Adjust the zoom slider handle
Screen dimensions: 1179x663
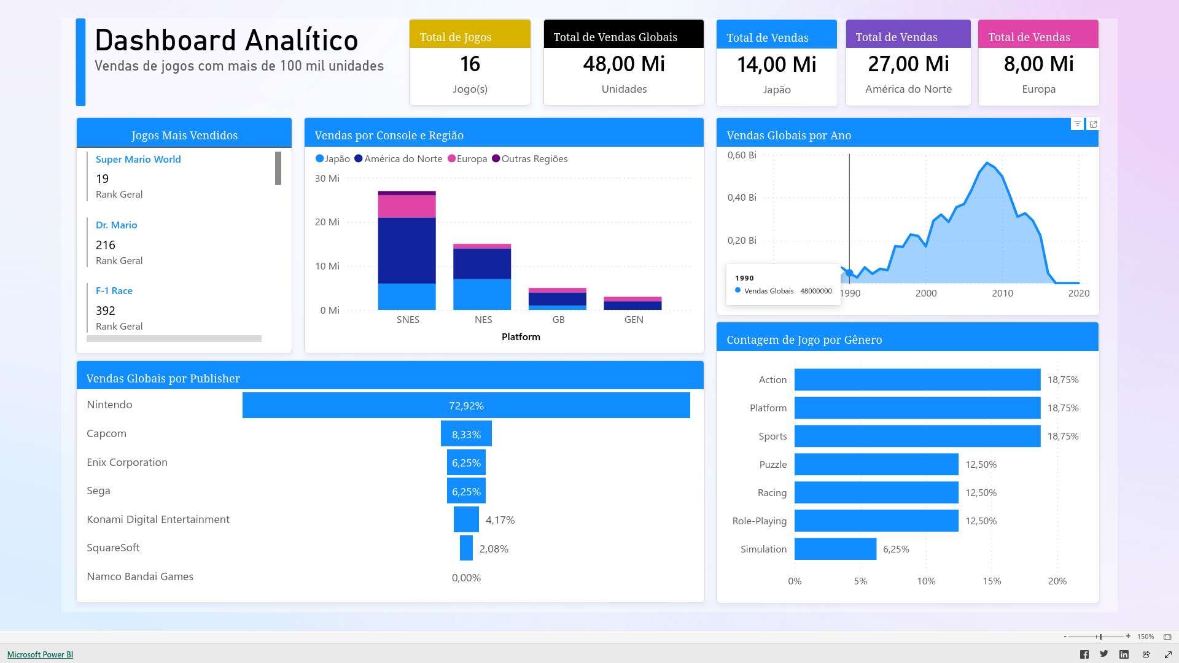(1100, 637)
